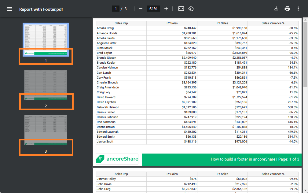Image resolution: width=308 pixels, height=193 pixels.
Task: Zoom in with the plus button
Action: click(166, 9)
